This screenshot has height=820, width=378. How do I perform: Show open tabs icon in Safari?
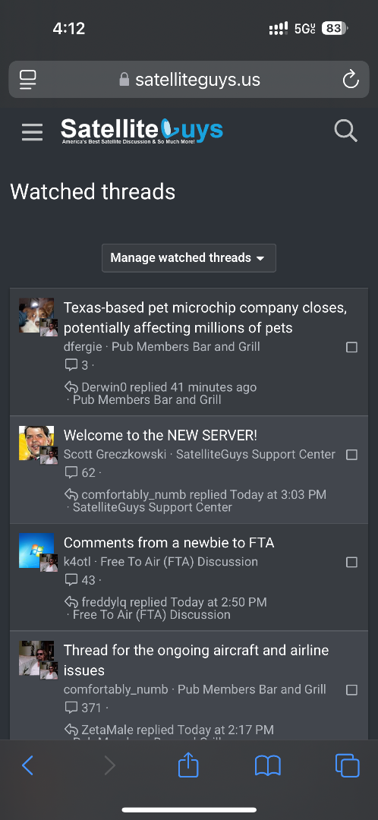point(347,765)
